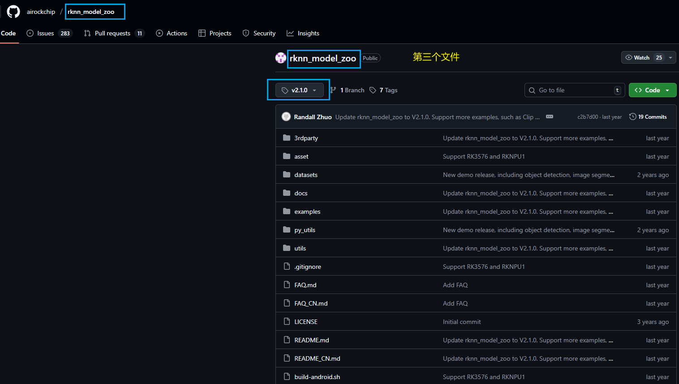Open the 7 Tags link
Viewport: 679px width, 384px height.
383,90
